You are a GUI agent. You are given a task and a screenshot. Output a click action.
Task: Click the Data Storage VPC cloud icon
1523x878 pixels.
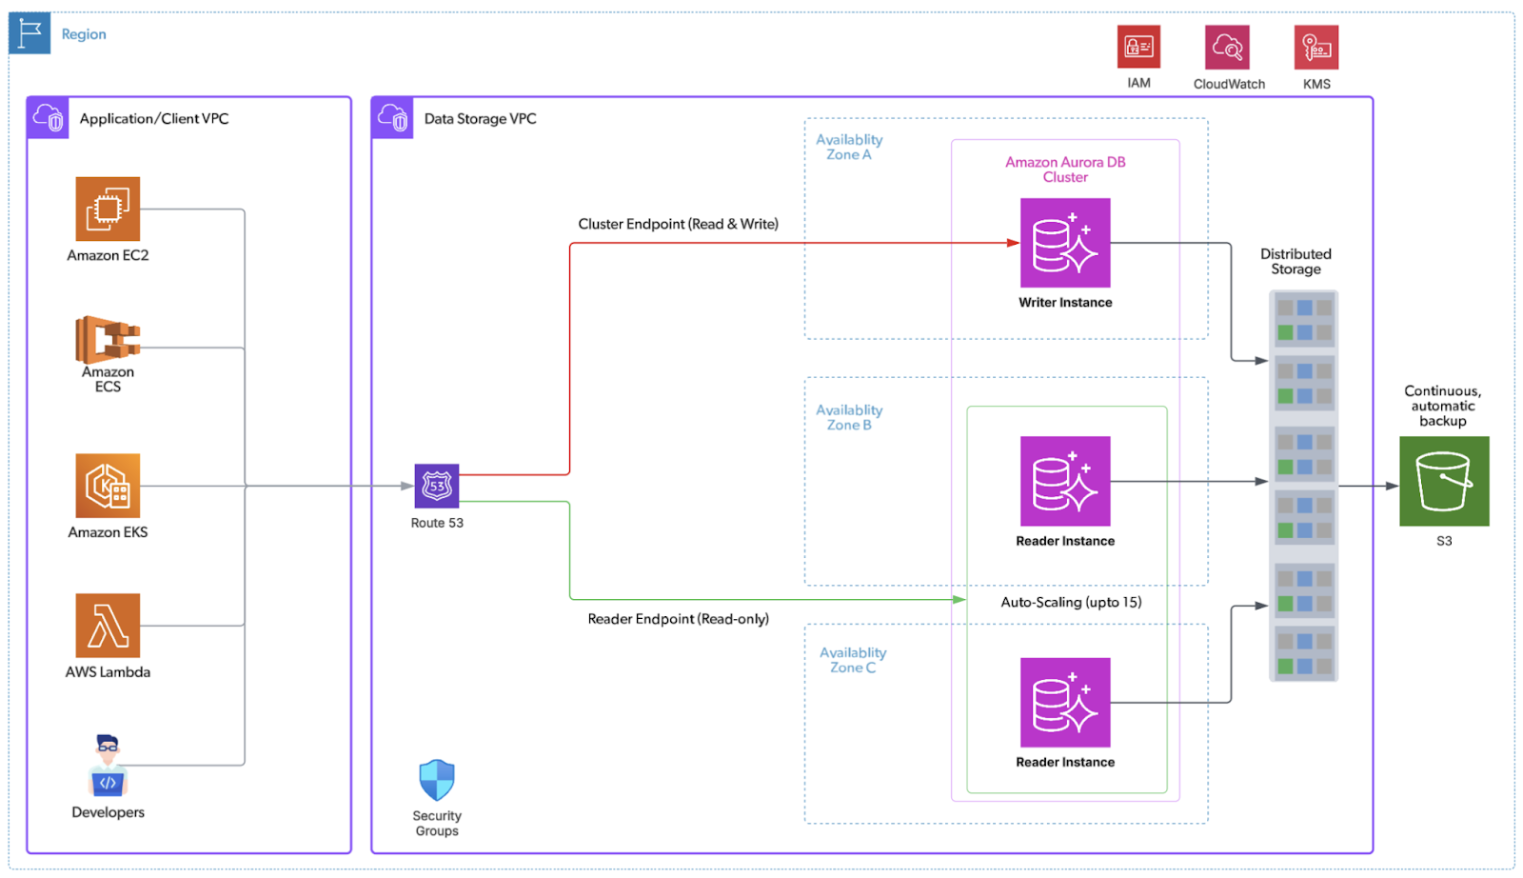pyautogui.click(x=392, y=118)
